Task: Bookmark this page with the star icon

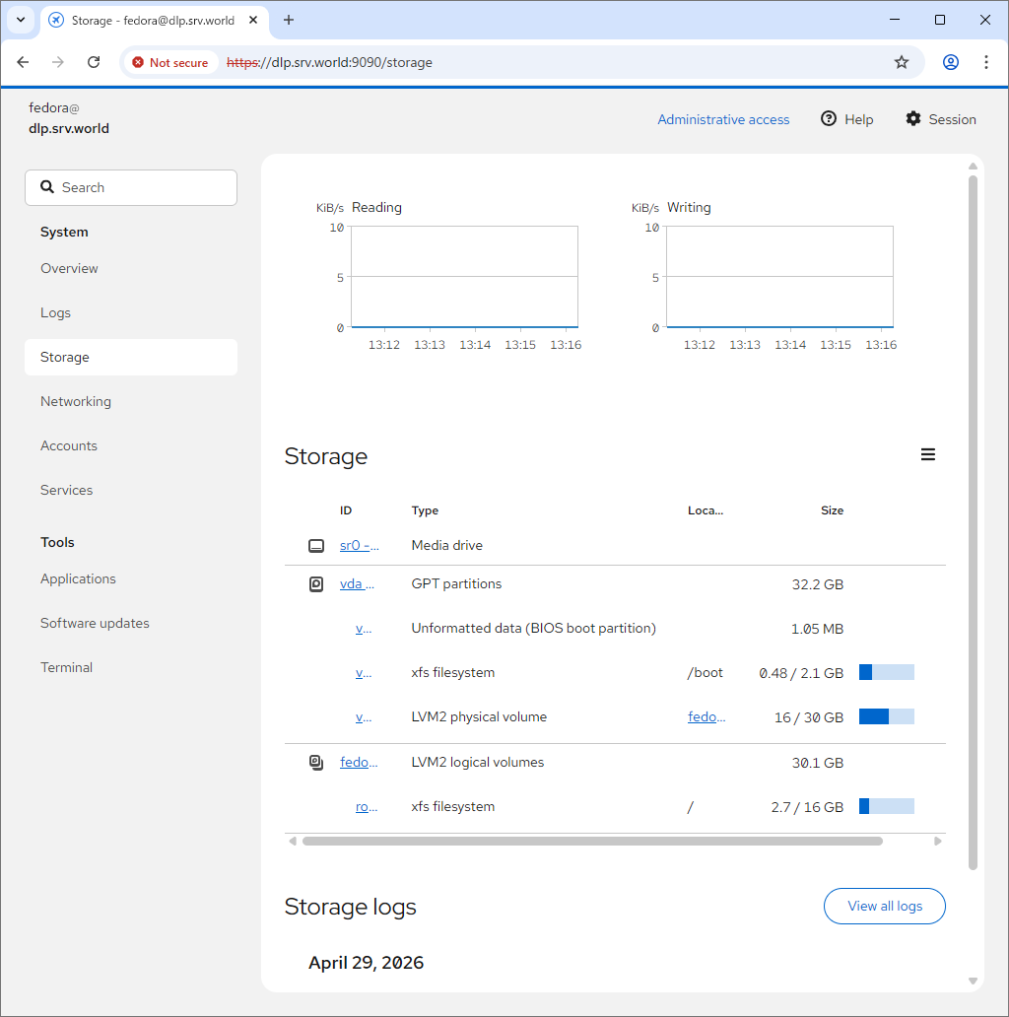Action: tap(902, 62)
